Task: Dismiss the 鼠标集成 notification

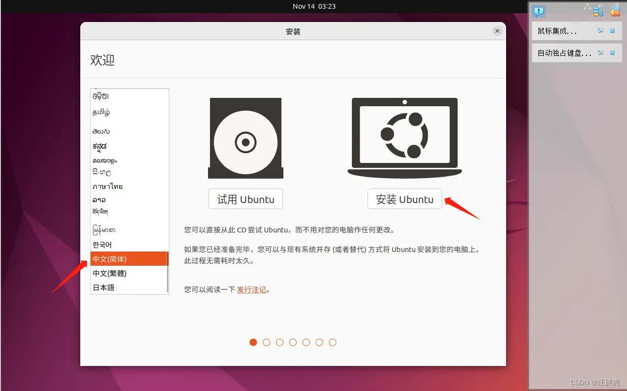Action: click(612, 31)
